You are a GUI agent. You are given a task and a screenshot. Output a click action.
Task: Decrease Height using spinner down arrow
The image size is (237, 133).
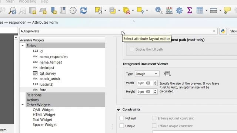pos(155,93)
